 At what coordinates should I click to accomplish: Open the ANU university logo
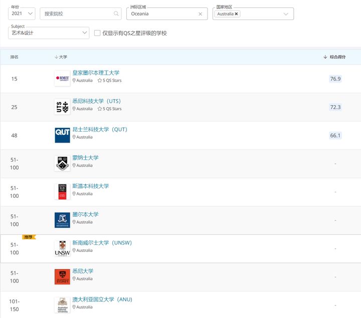[x=62, y=305]
